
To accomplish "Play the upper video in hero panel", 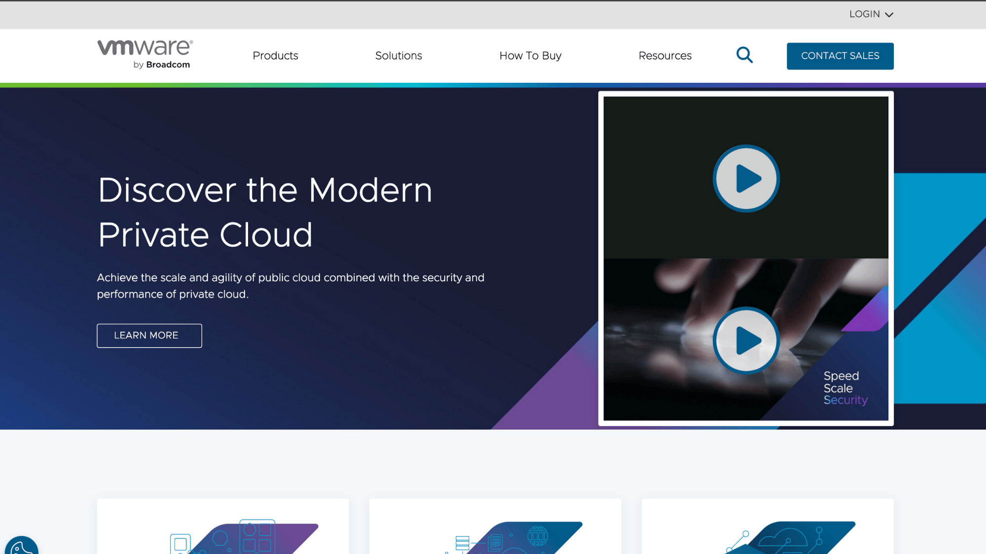I will (746, 178).
